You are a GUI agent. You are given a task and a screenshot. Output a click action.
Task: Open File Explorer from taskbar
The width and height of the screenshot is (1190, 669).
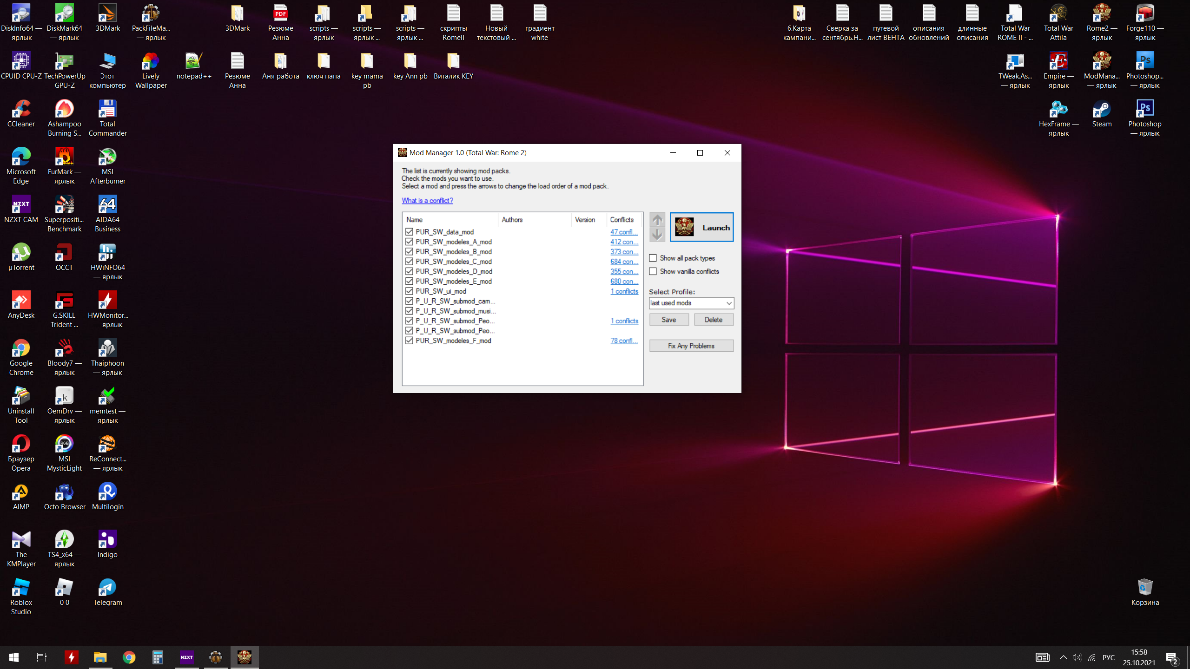click(x=100, y=657)
